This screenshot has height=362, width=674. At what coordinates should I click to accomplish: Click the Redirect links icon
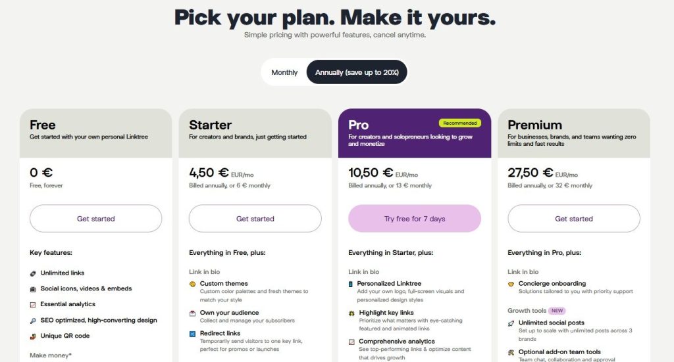[x=192, y=334]
